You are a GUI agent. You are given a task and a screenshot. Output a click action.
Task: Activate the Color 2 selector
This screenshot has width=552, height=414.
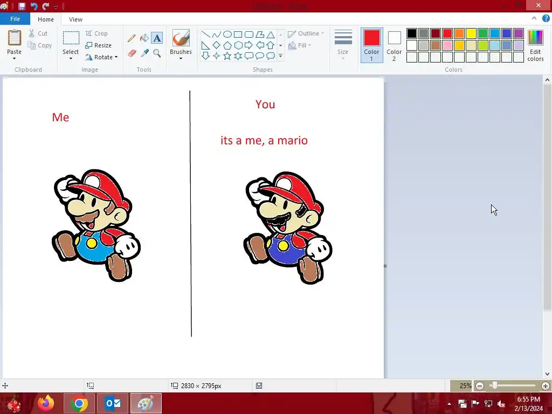tap(394, 45)
